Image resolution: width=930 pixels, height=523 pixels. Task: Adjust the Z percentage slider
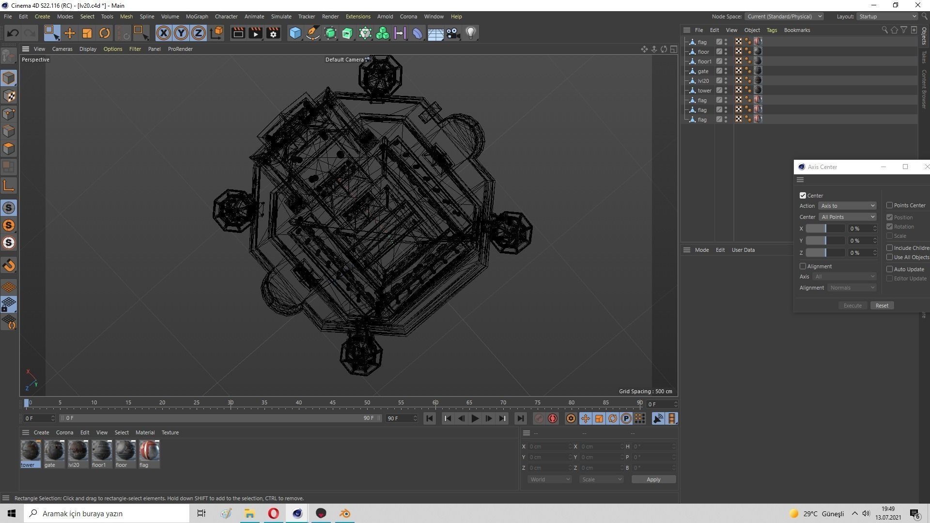[825, 253]
